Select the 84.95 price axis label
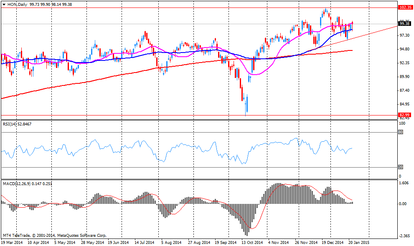 (405, 104)
